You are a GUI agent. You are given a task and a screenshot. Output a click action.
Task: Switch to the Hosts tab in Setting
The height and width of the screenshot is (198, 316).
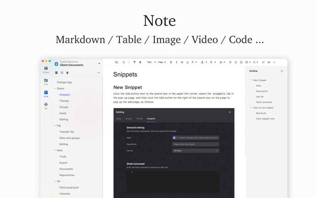[x=118, y=119]
